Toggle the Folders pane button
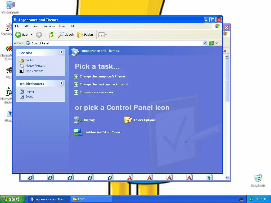Viewport: 271px width, 203px height. tap(85, 35)
